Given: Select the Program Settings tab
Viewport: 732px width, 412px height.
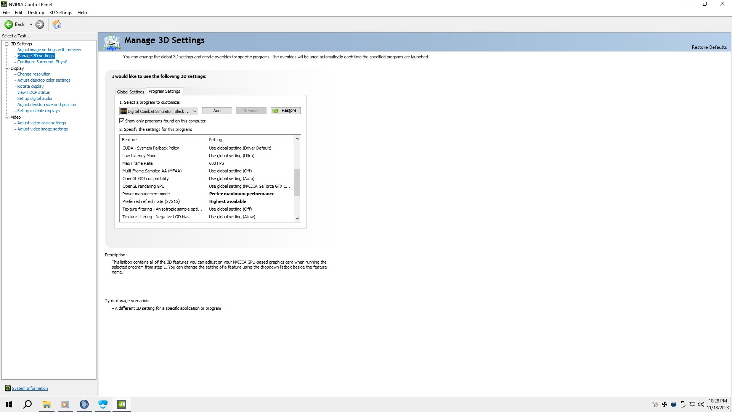Looking at the screenshot, I should [164, 91].
